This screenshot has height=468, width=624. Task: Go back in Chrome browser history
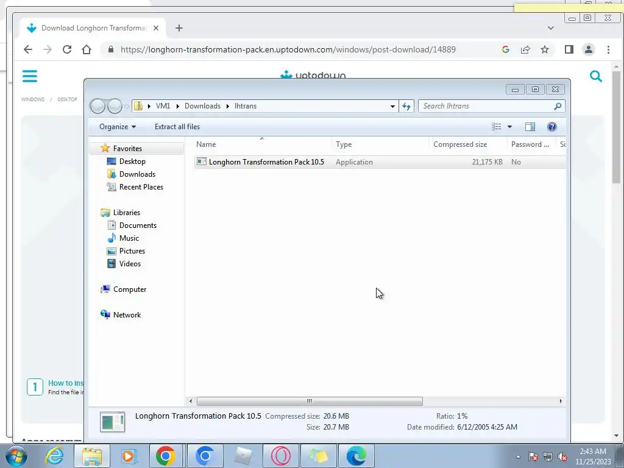point(28,49)
